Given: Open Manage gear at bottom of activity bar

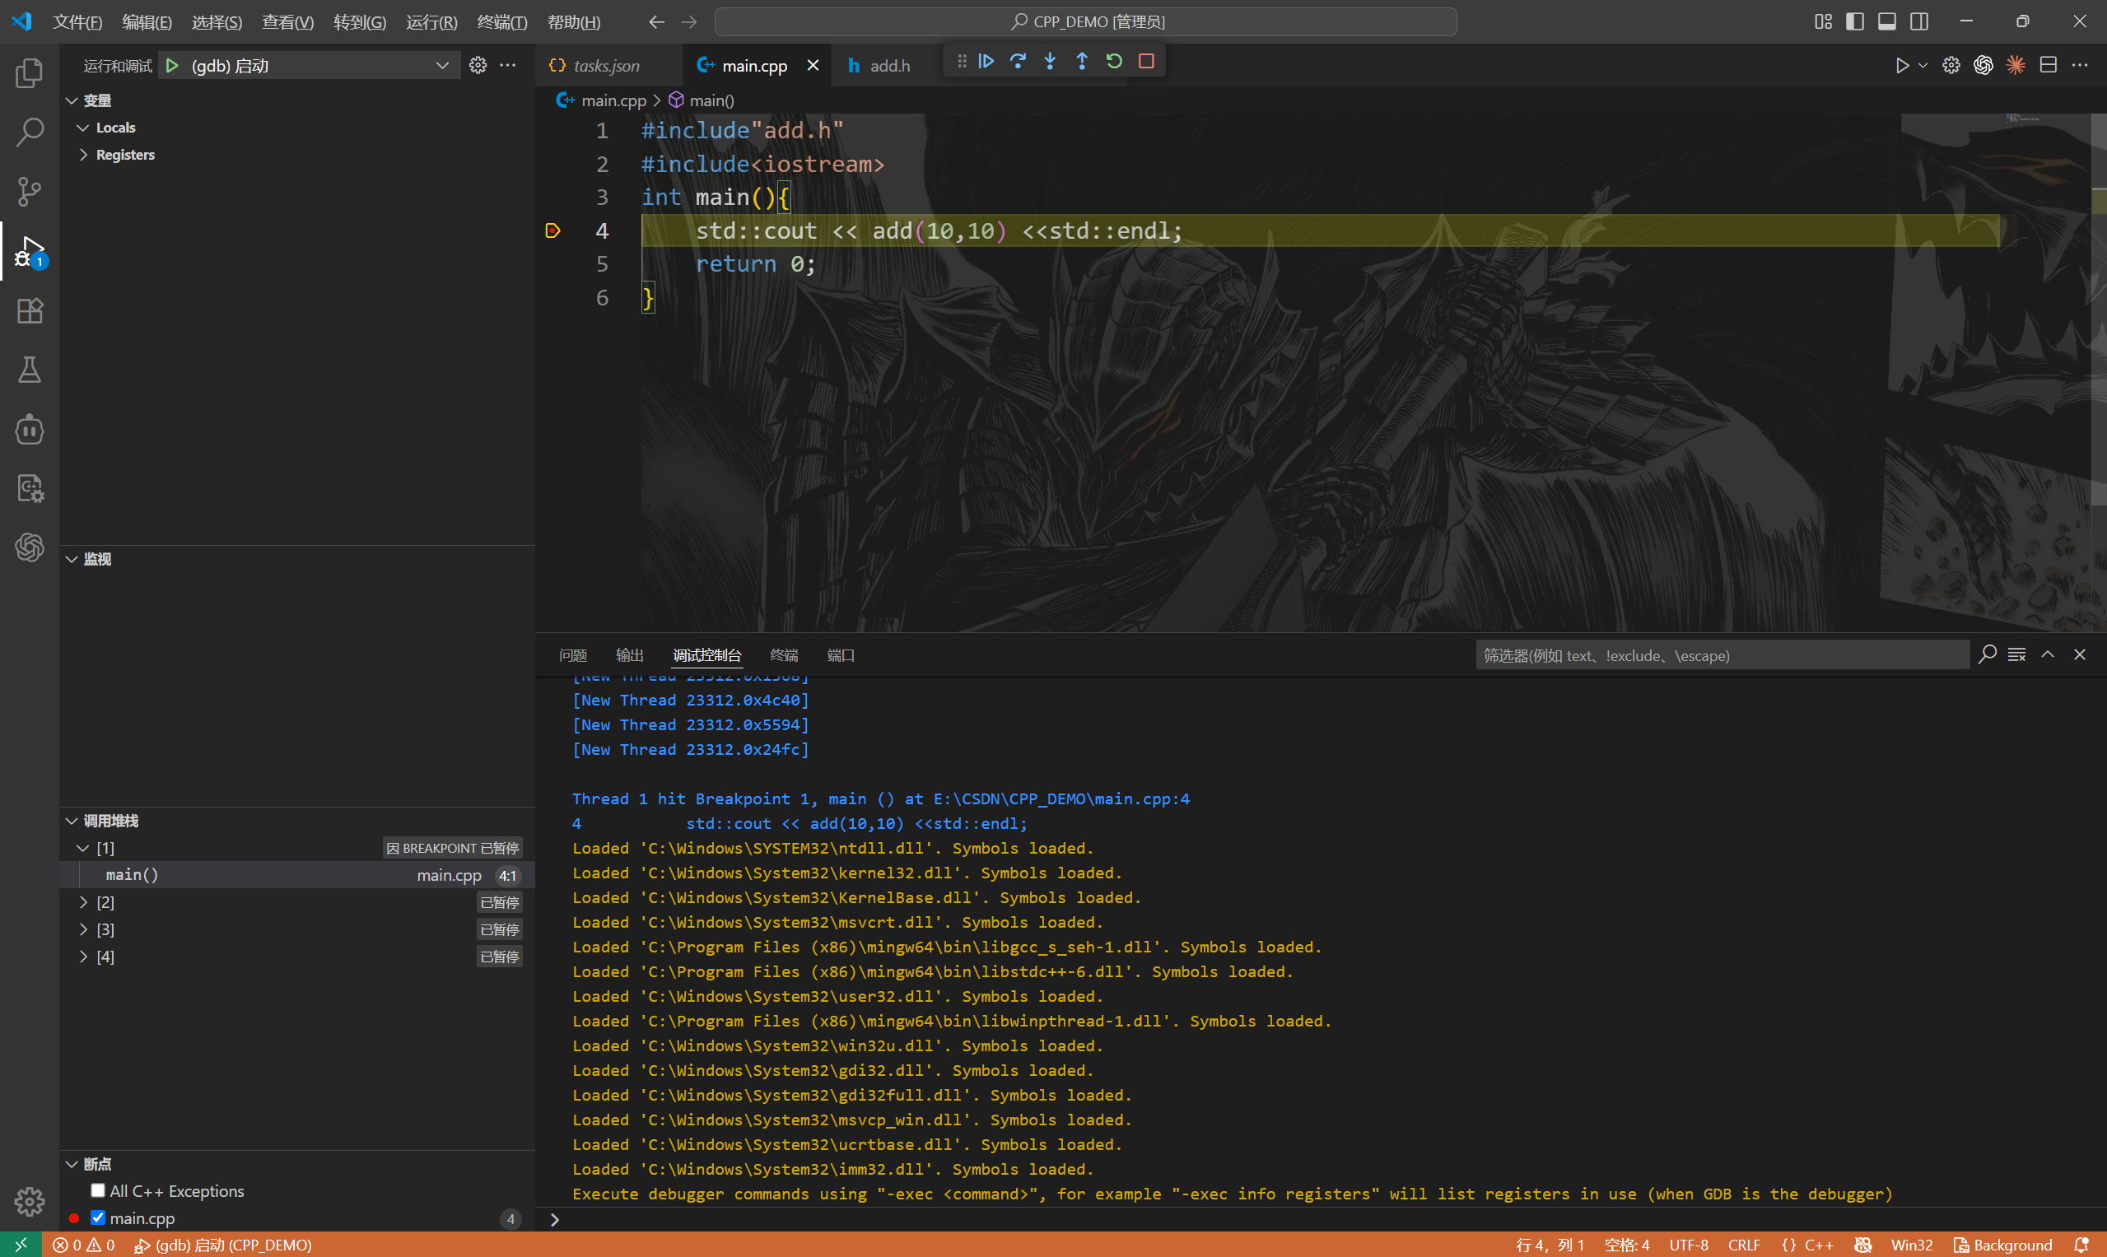Looking at the screenshot, I should point(30,1201).
